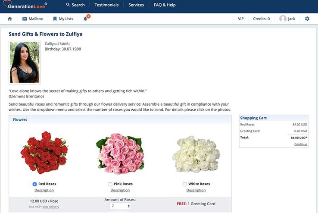Open the Amount of Roses dropdown
This screenshot has height=213, width=318.
[120, 207]
